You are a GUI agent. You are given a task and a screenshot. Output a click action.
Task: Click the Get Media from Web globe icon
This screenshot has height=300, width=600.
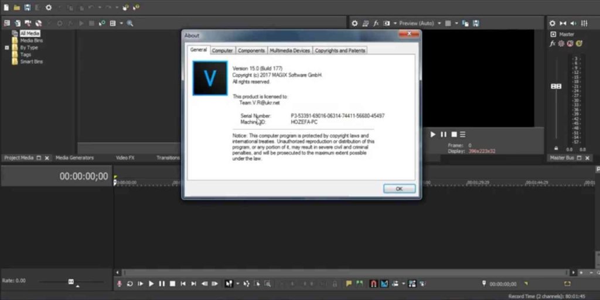coord(39,23)
